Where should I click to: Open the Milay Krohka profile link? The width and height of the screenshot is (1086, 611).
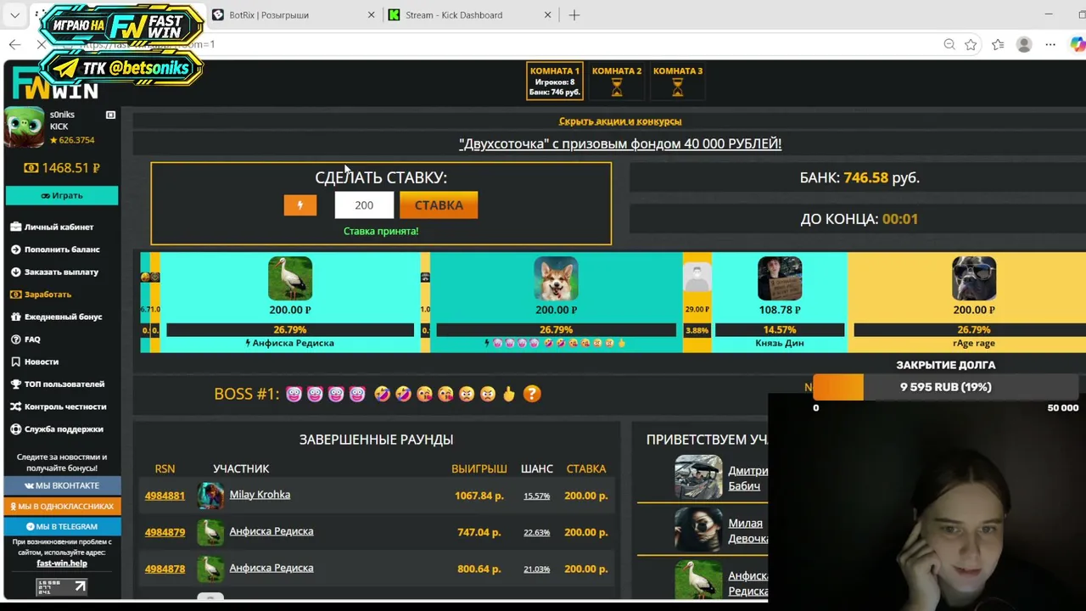point(260,495)
